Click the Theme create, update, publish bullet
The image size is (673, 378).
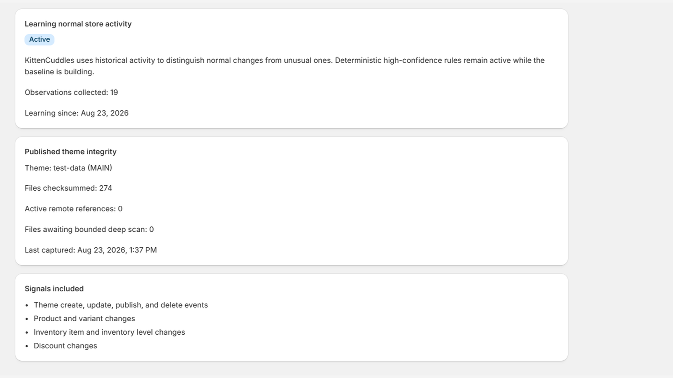(x=121, y=305)
